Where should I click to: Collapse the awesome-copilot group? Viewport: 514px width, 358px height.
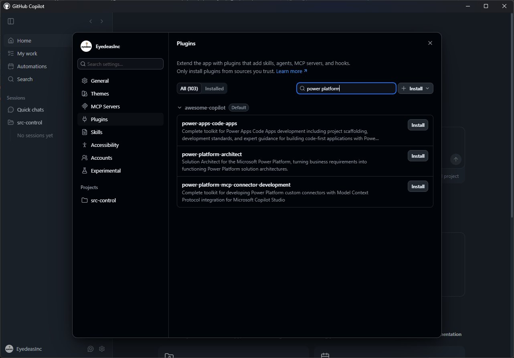coord(179,108)
